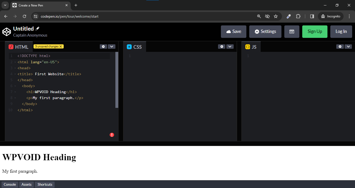Toggle incognito profile menu
This screenshot has height=188, width=355.
coord(330,16)
